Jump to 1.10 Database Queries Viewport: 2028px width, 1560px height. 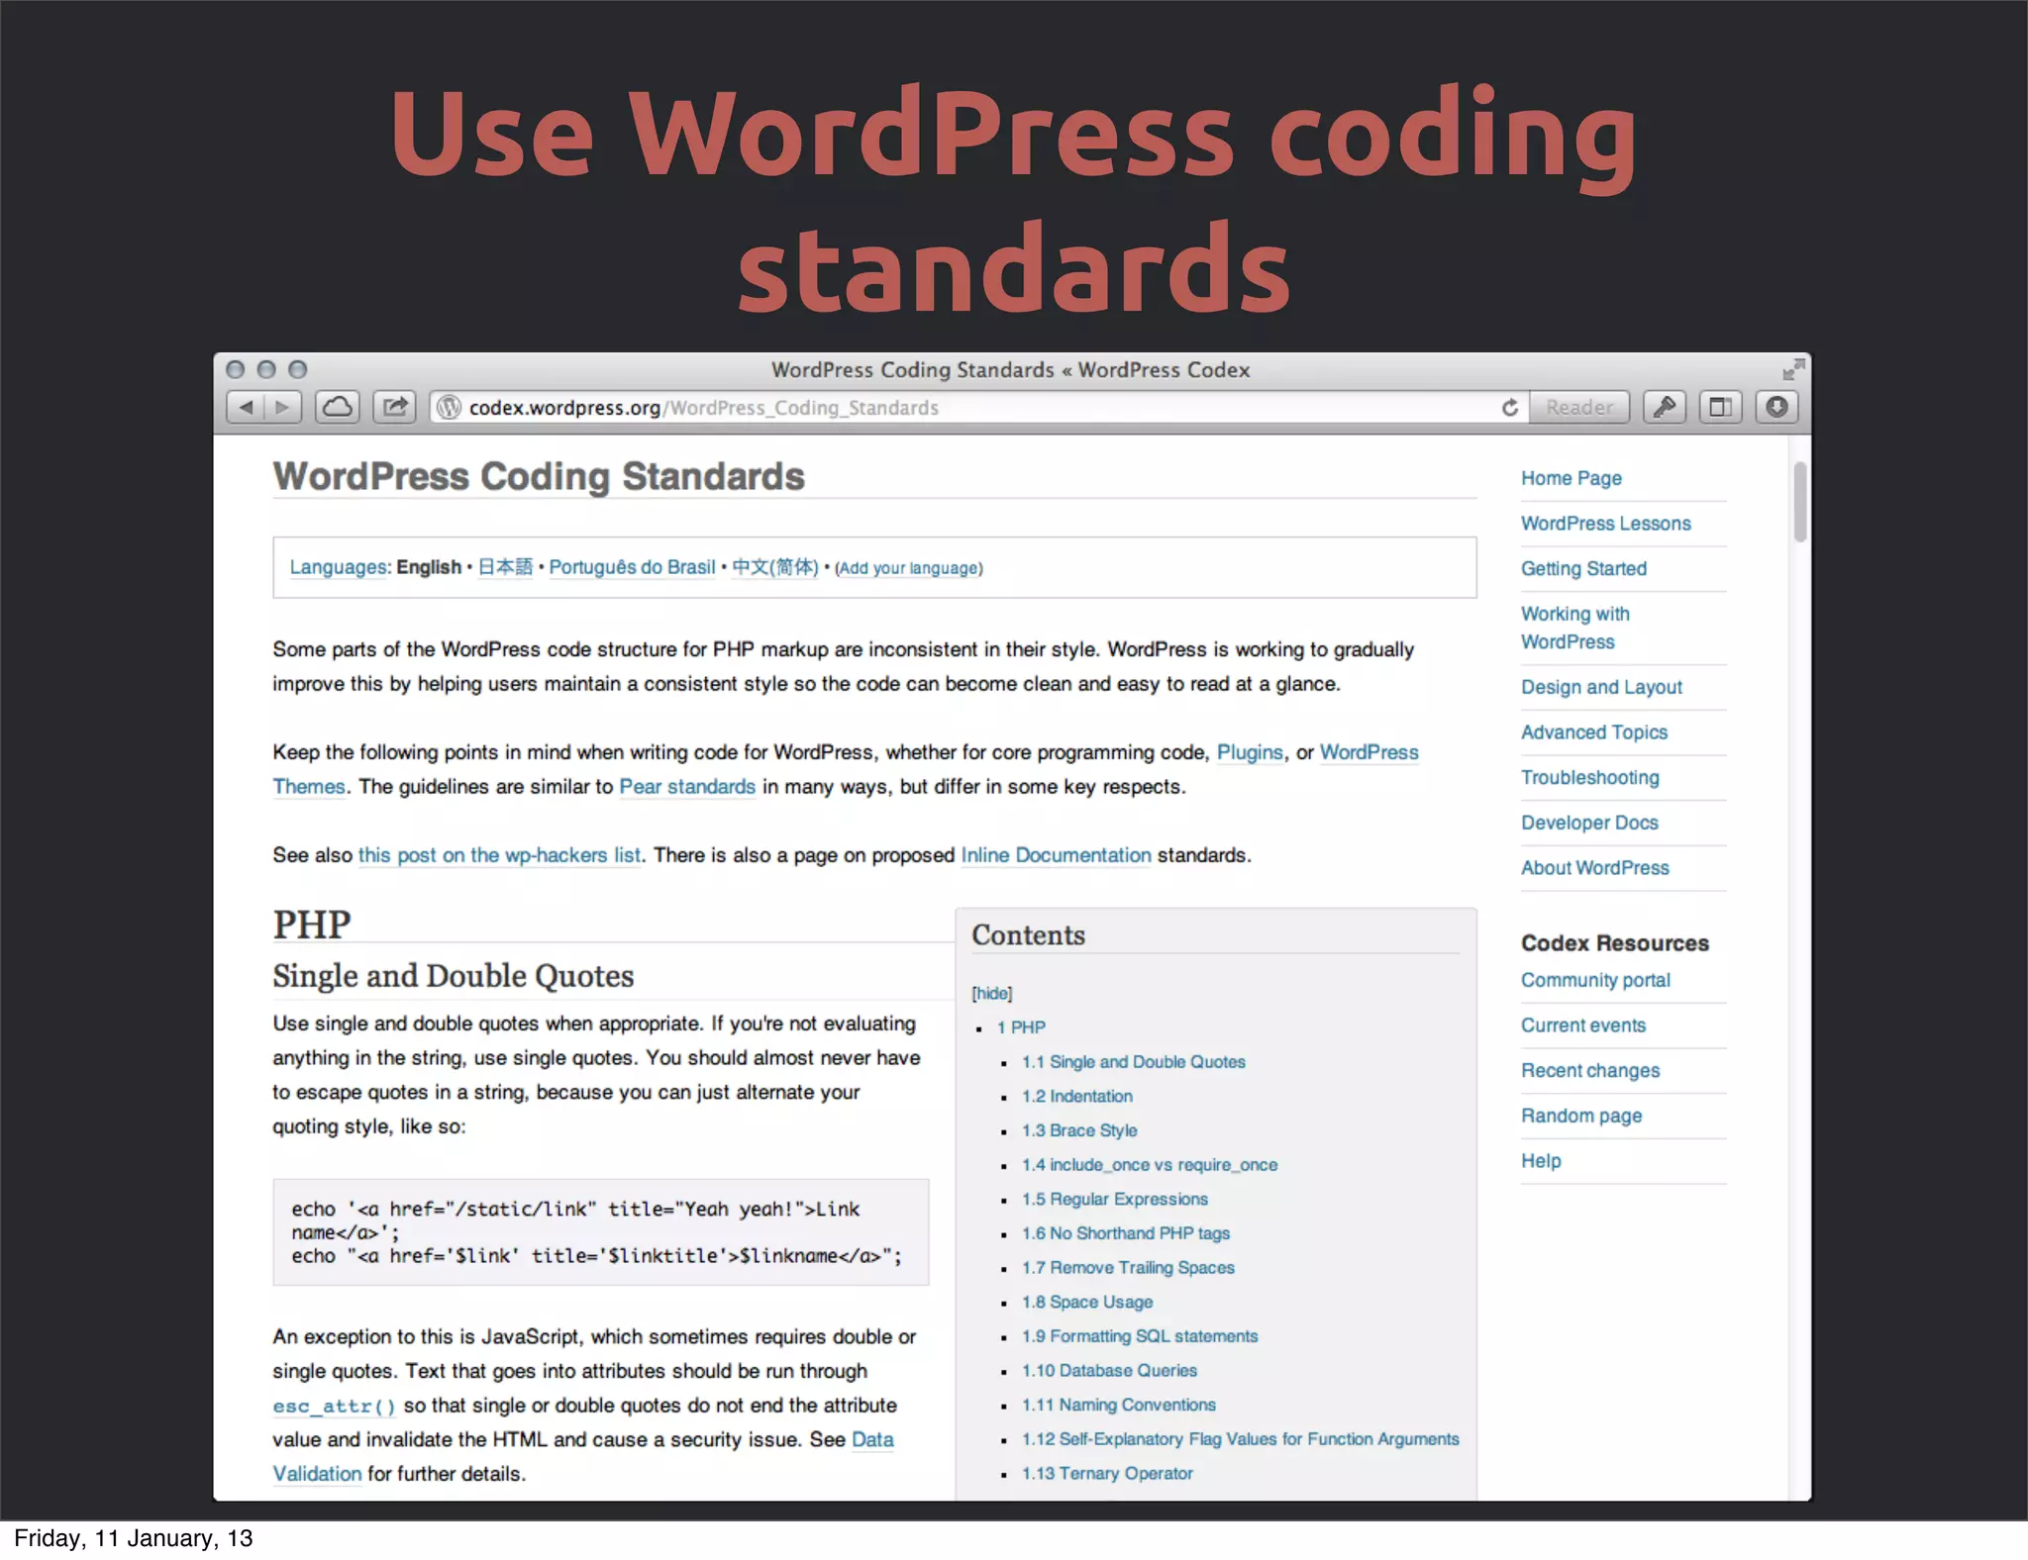point(1109,1371)
